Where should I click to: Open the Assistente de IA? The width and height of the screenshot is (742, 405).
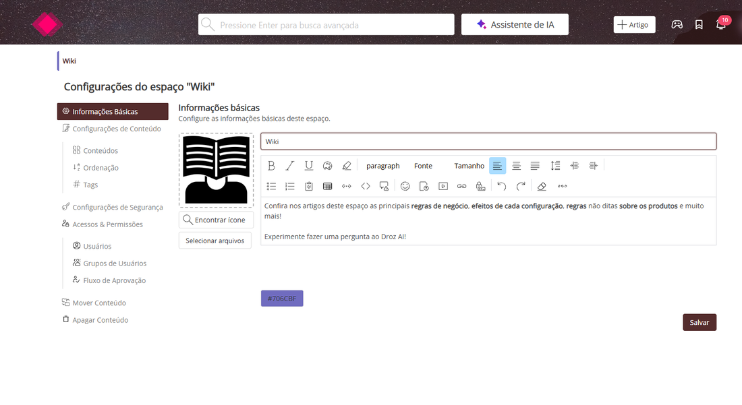click(515, 24)
